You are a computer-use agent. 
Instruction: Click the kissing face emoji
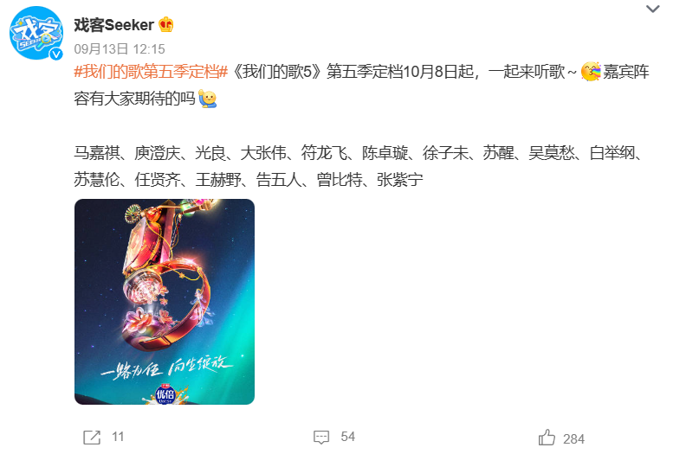(591, 72)
